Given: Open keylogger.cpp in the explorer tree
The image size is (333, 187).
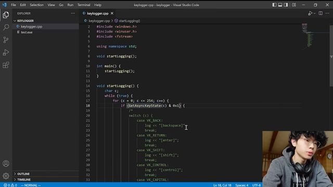Looking at the screenshot, I should click(x=46, y=26).
